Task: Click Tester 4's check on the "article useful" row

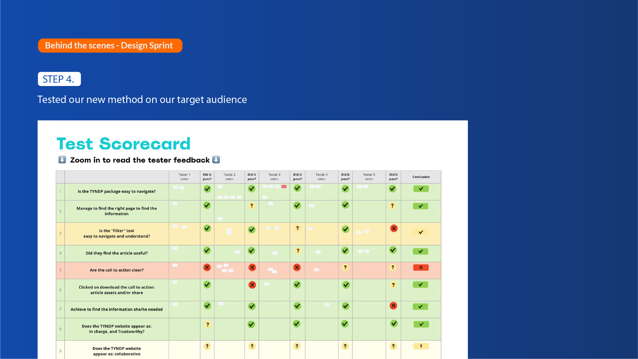Action: click(x=345, y=251)
